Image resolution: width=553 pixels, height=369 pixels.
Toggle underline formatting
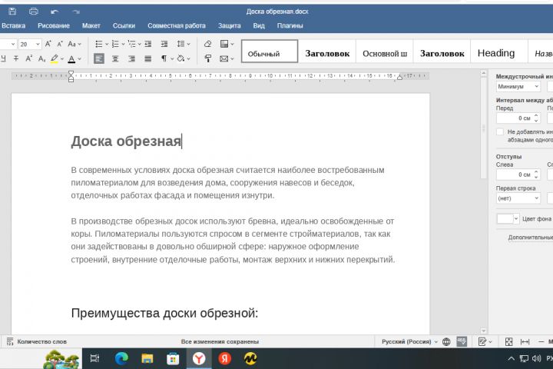3,58
